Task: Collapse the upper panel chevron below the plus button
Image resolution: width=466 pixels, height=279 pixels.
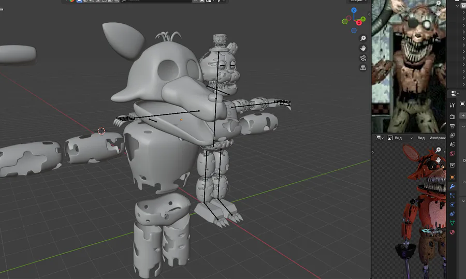Action: [463, 127]
